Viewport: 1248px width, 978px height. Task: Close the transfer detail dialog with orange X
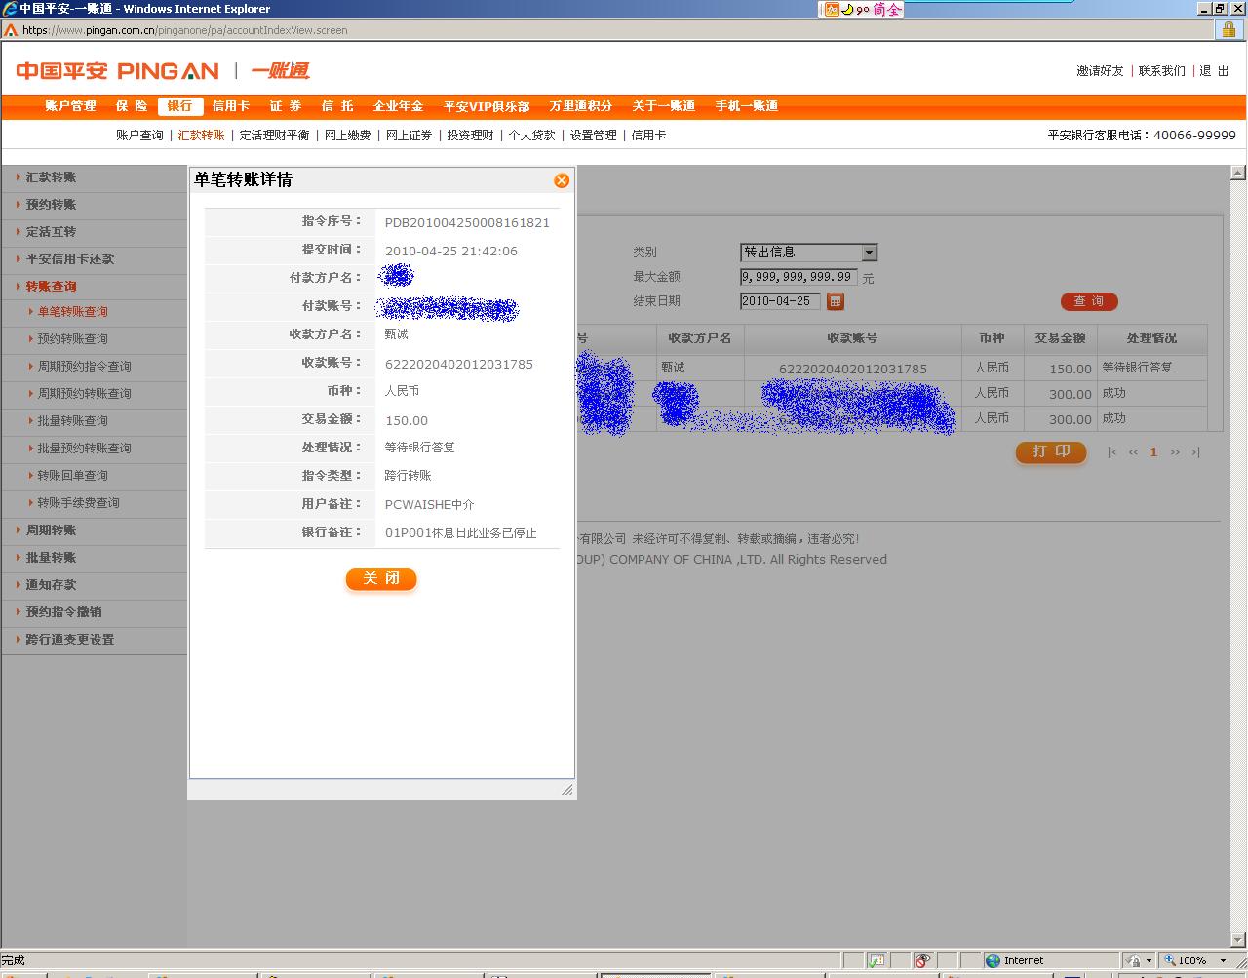(562, 180)
